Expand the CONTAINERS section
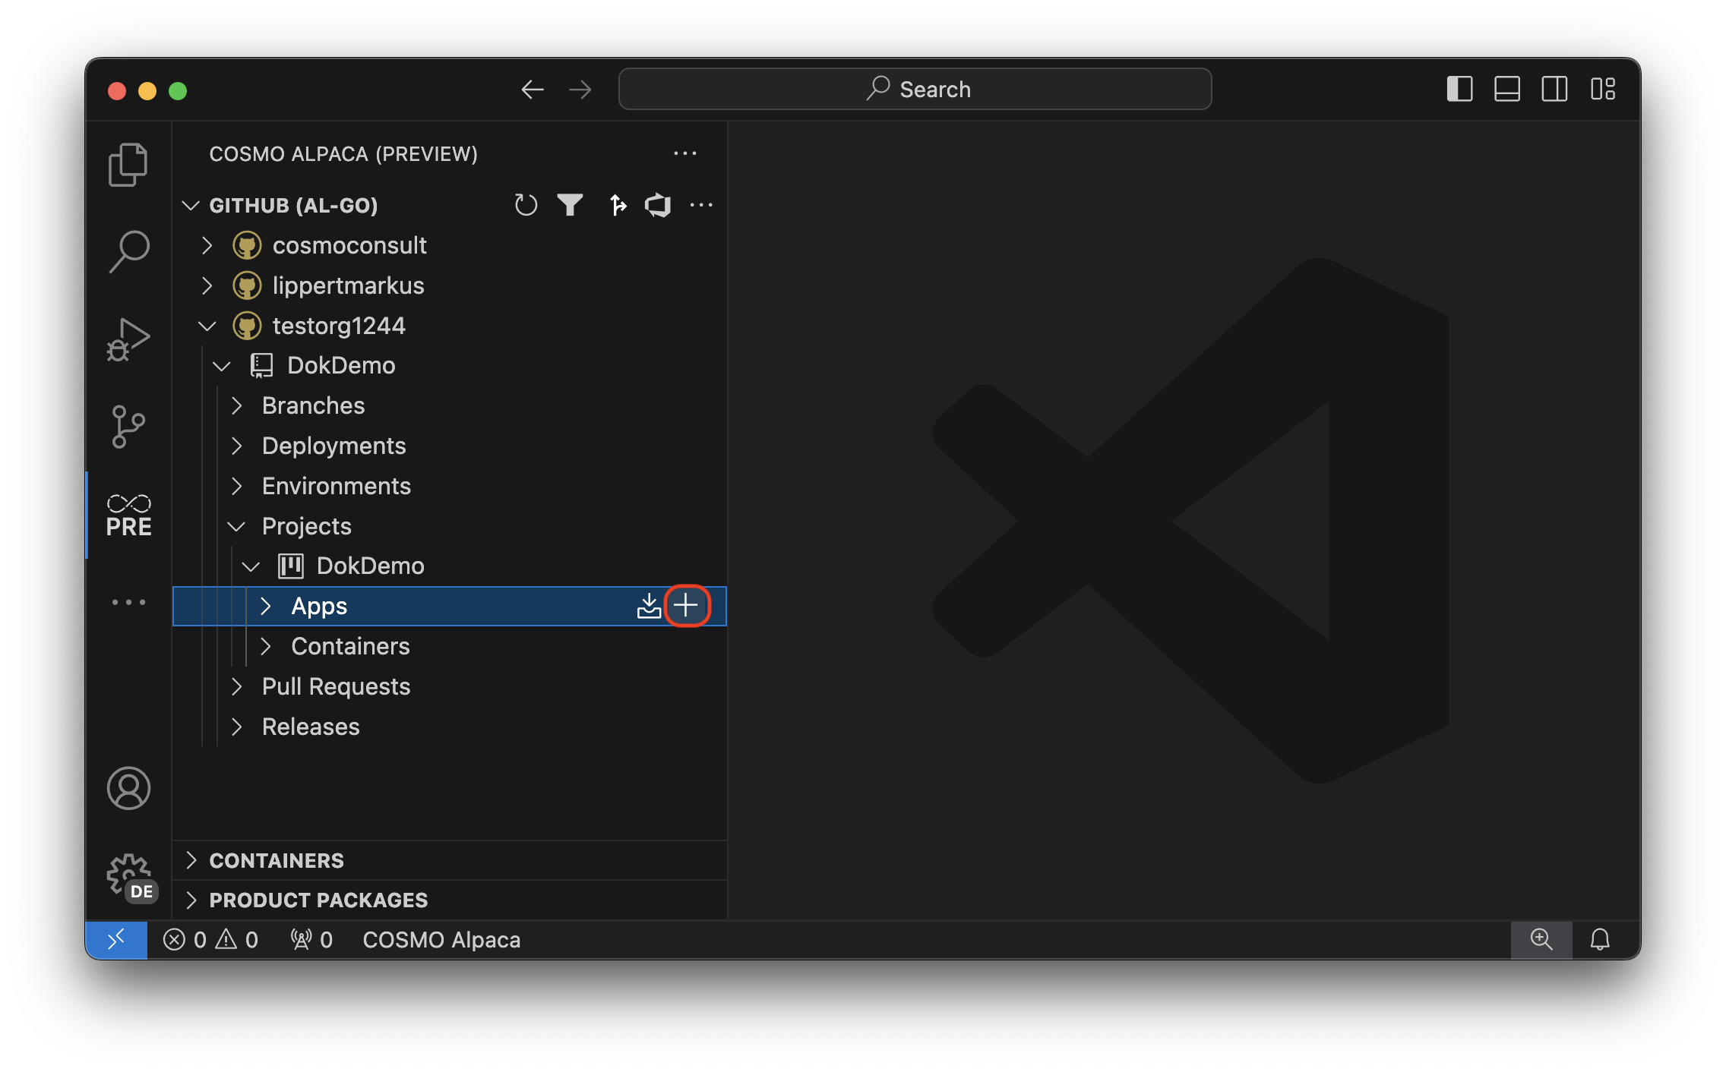 pyautogui.click(x=191, y=860)
